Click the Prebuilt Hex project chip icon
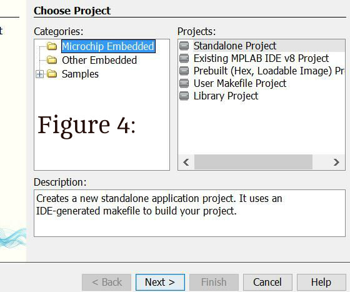This screenshot has width=350, height=292. point(184,71)
